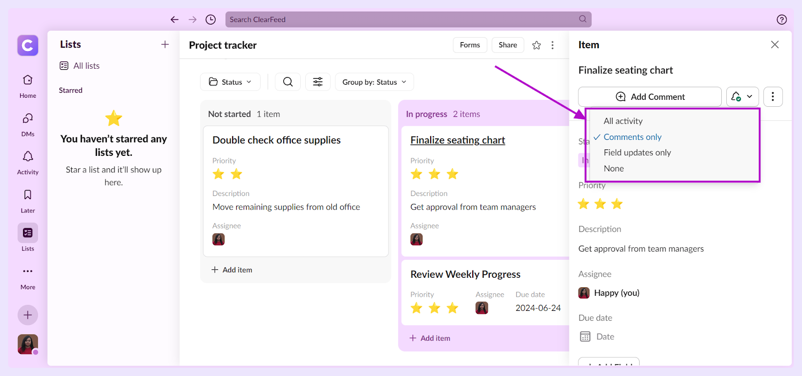
Task: Click the Not started column header
Action: click(x=229, y=114)
